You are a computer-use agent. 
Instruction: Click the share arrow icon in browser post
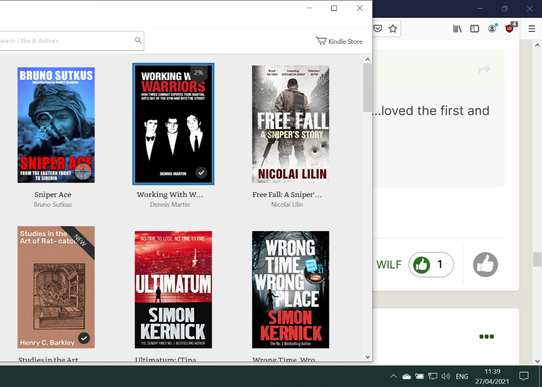coord(484,70)
